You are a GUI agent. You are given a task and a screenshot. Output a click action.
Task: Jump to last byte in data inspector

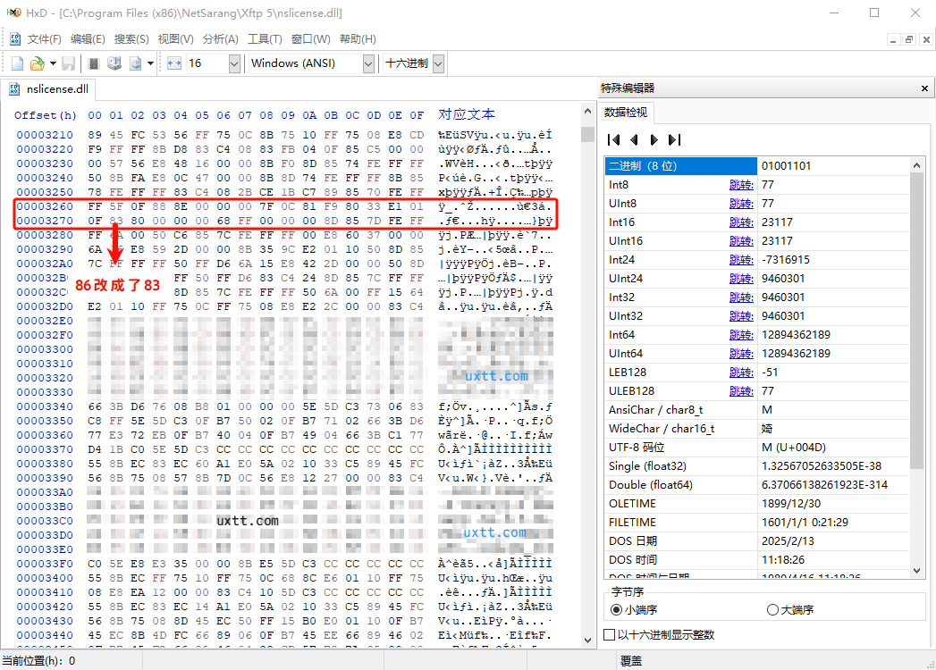click(x=675, y=139)
